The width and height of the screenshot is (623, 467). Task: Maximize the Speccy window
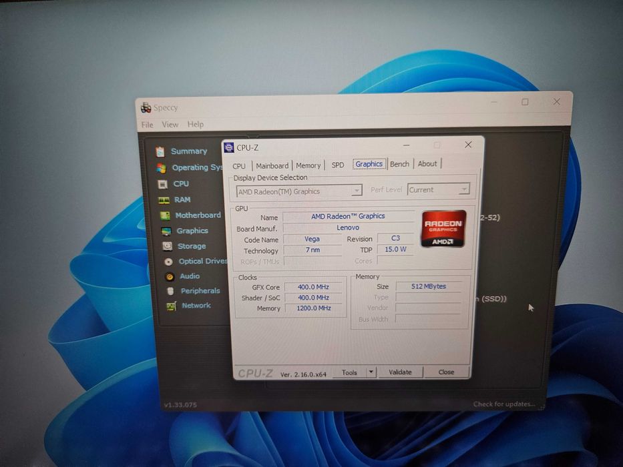coord(525,102)
